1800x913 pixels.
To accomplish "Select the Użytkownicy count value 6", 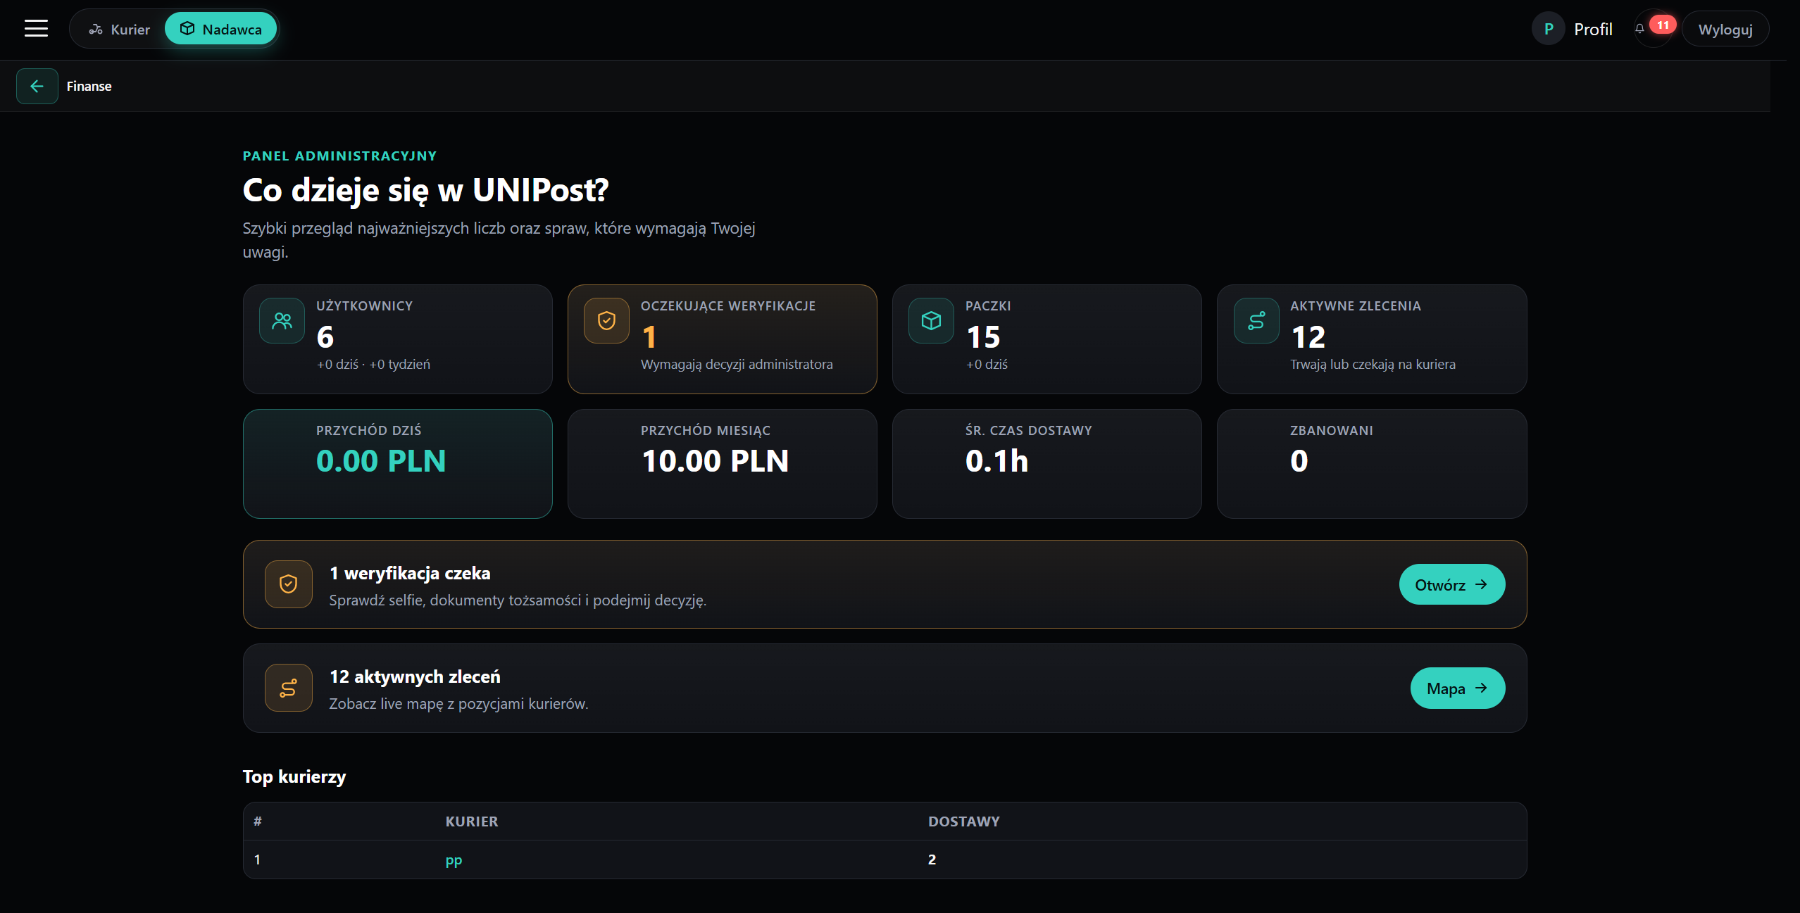I will (x=325, y=337).
